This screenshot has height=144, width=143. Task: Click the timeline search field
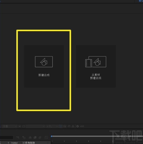pos(7,137)
